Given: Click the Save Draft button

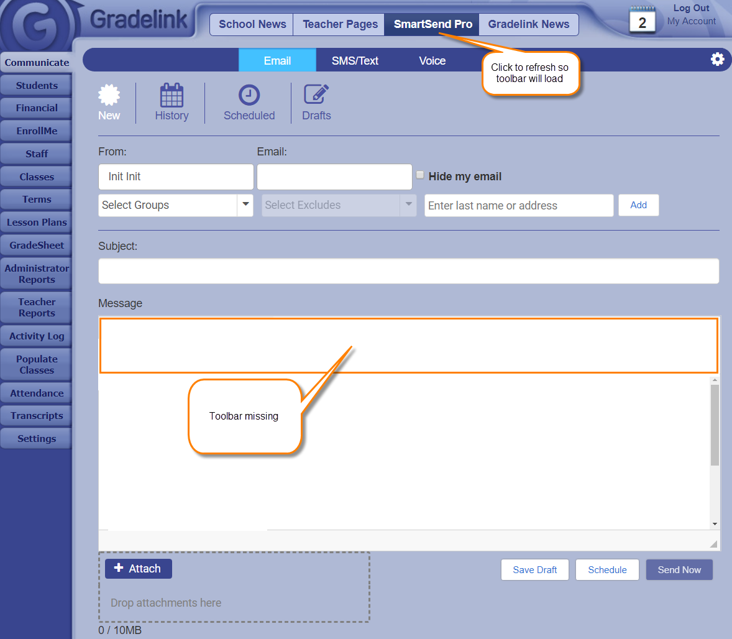Looking at the screenshot, I should point(534,569).
